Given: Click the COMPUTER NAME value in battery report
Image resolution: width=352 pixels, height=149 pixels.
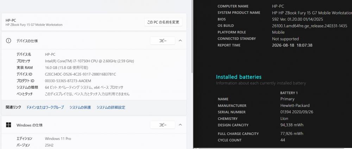Looking at the screenshot, I should coord(278,6).
